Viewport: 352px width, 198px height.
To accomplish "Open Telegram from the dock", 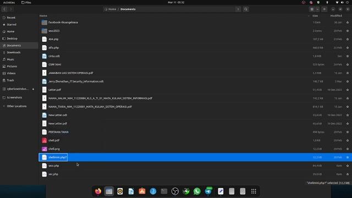I will [x=208, y=191].
